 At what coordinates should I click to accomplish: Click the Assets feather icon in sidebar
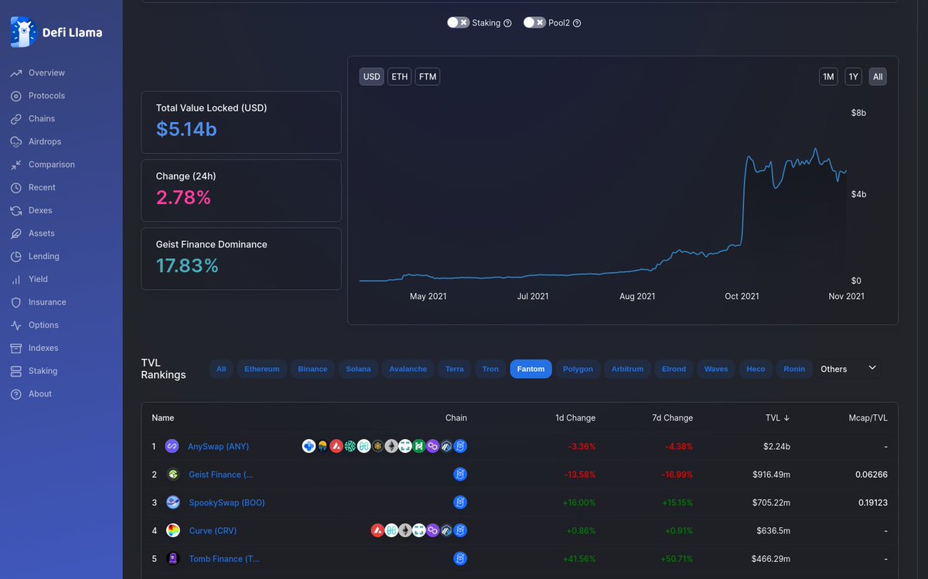(x=15, y=233)
